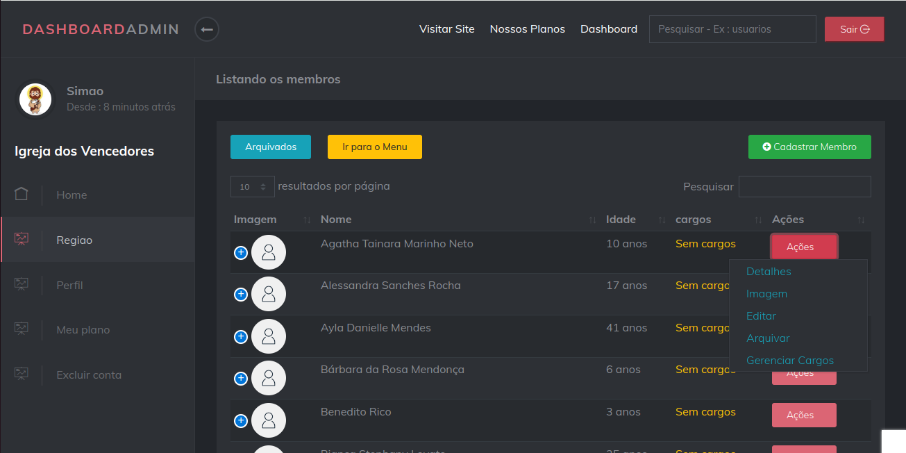
Task: Open the results per page dropdown
Action: click(253, 187)
